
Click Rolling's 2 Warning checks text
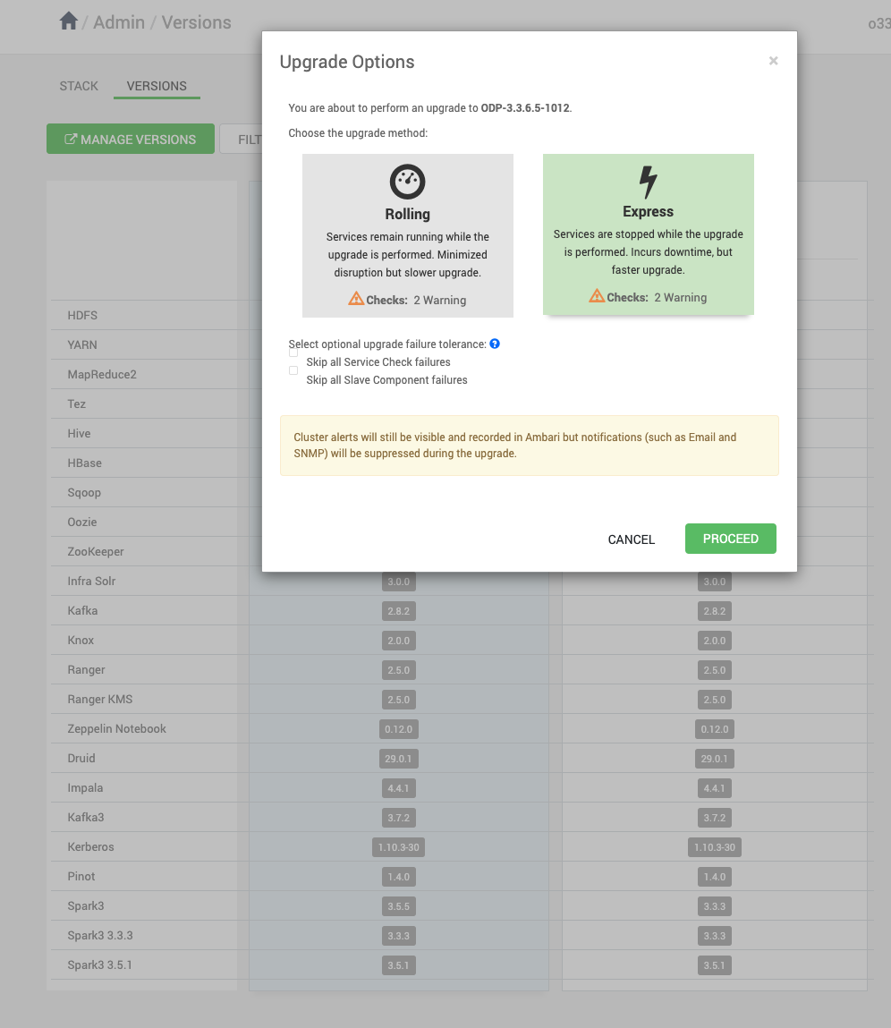click(x=440, y=301)
